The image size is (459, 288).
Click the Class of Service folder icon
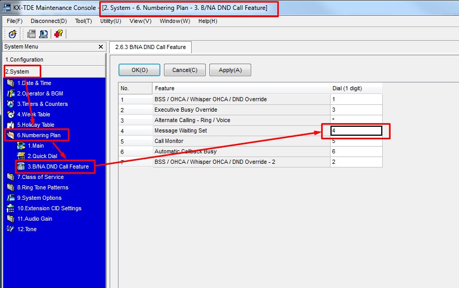[x=10, y=177]
